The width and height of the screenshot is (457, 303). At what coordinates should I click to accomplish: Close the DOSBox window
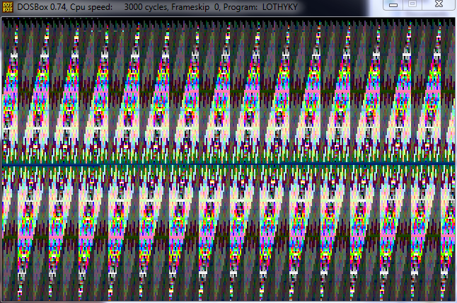tap(439, 5)
